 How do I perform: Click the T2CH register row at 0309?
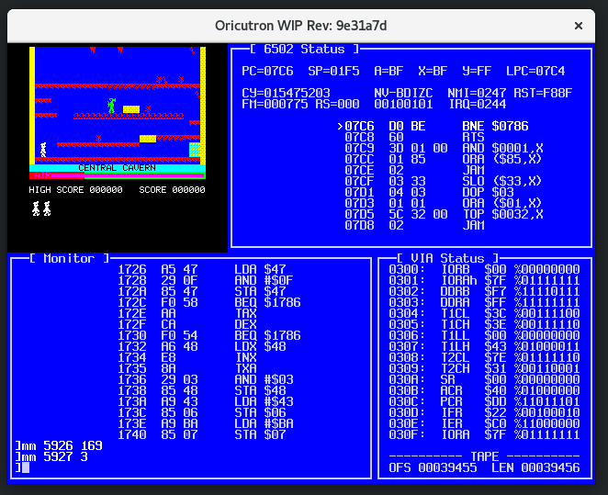[484, 368]
